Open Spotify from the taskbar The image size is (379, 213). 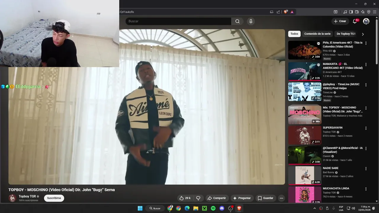(x=213, y=208)
